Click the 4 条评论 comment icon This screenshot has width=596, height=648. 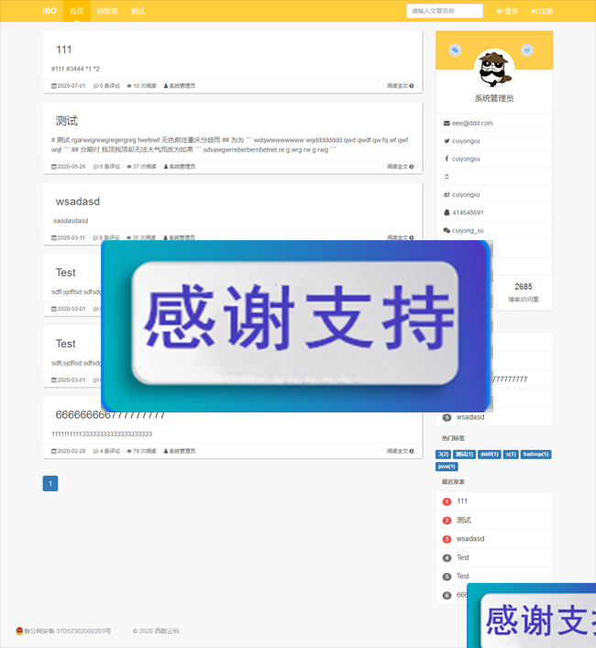[95, 451]
